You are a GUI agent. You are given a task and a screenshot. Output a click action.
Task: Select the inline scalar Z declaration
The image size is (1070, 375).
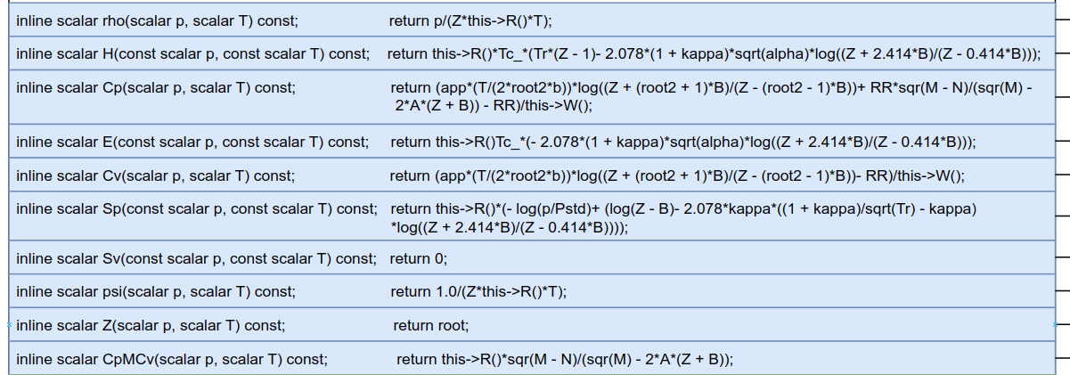point(151,325)
